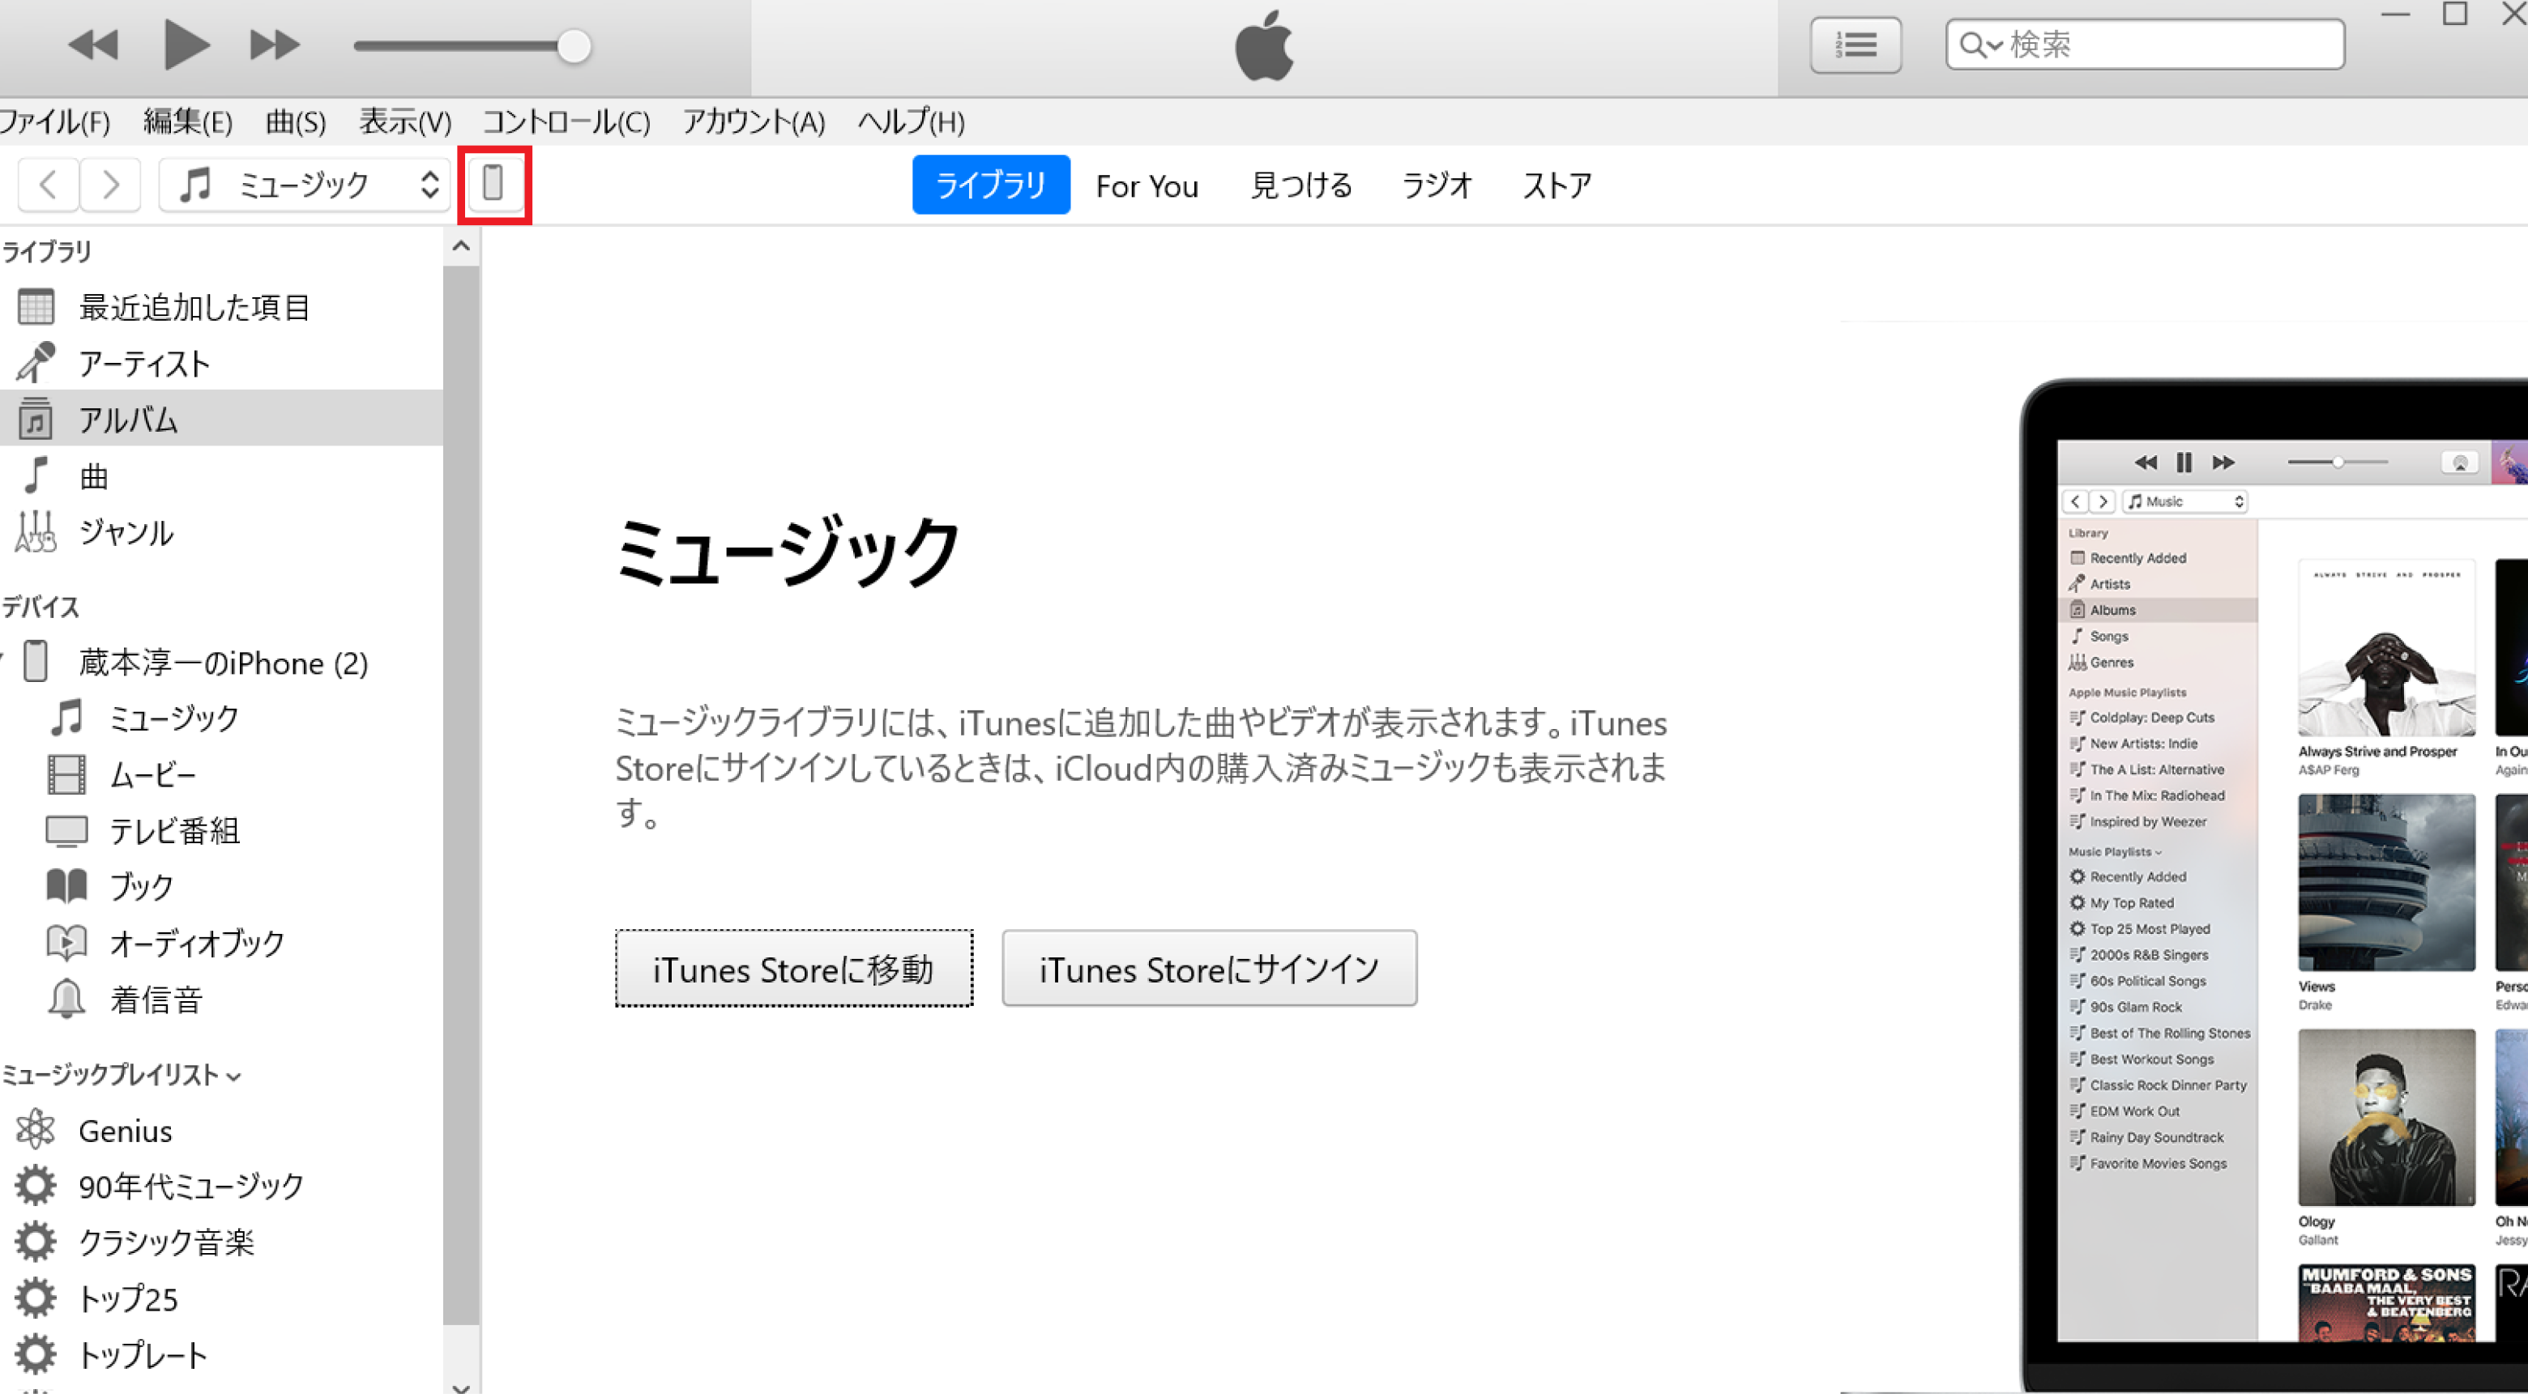Click the large ミュージック heading text
The height and width of the screenshot is (1394, 2528).
click(x=787, y=552)
